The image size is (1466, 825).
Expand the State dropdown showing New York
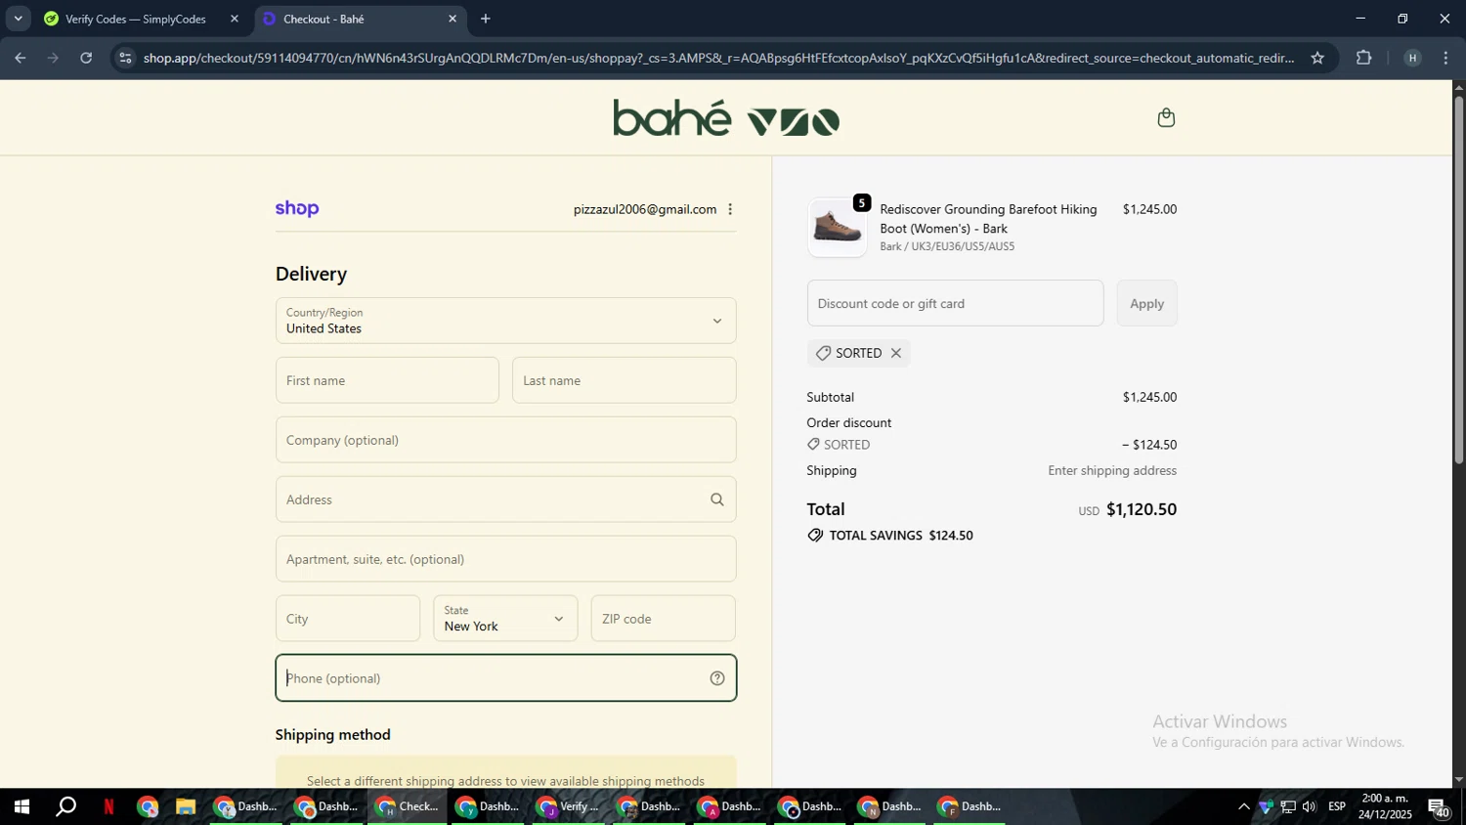pyautogui.click(x=505, y=619)
